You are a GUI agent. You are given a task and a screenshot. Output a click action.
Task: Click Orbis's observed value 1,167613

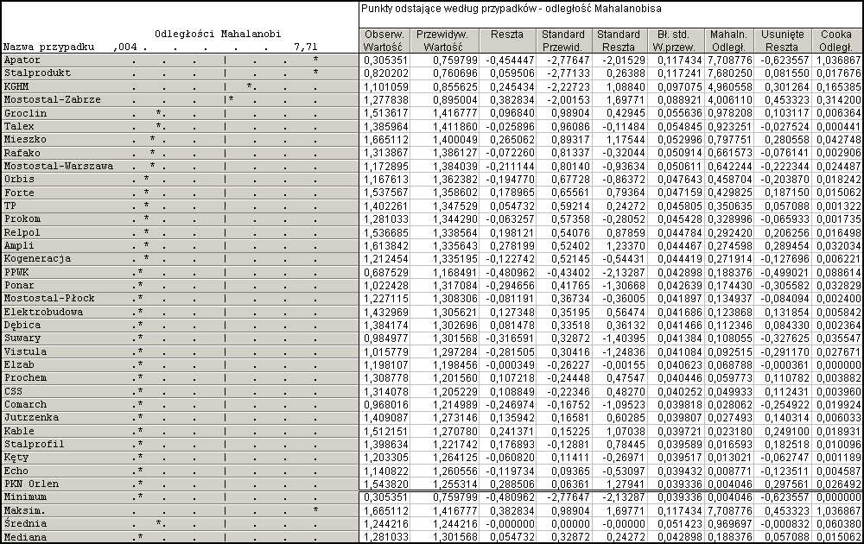(x=385, y=180)
